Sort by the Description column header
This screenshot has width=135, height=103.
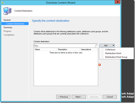[x=69, y=50]
